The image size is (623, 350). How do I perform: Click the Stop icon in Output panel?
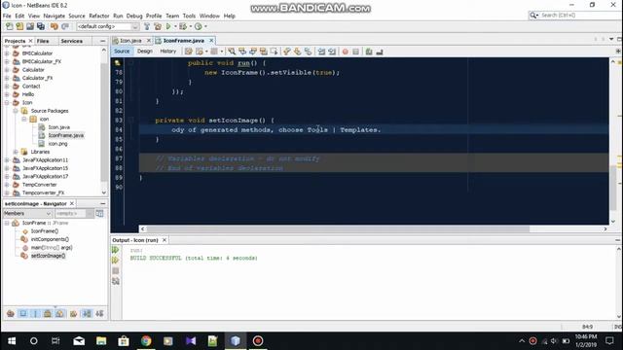point(115,270)
